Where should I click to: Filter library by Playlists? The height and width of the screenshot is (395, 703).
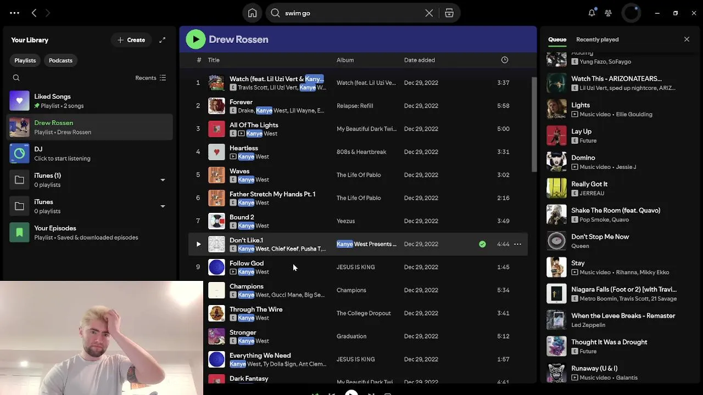point(25,60)
